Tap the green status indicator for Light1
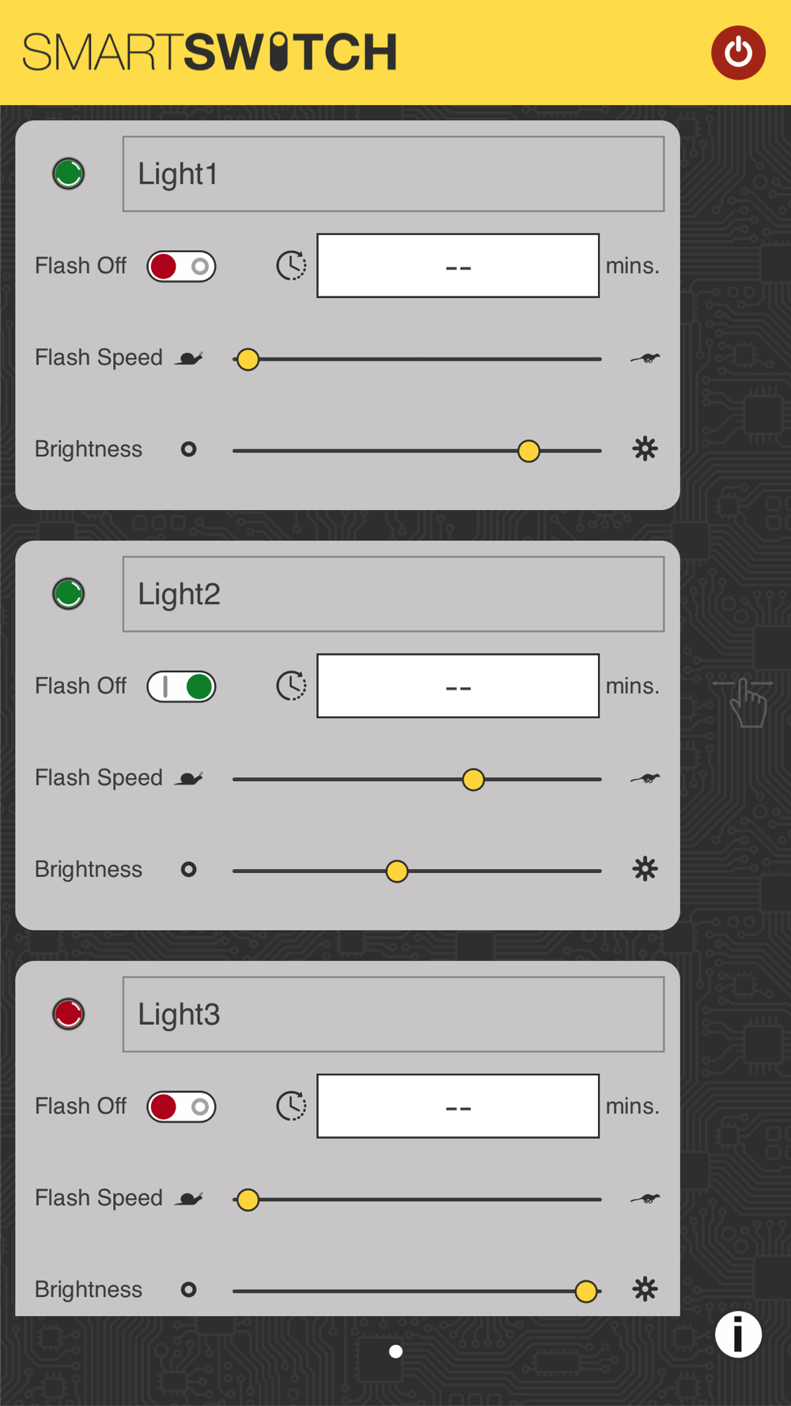The width and height of the screenshot is (791, 1406). click(69, 173)
